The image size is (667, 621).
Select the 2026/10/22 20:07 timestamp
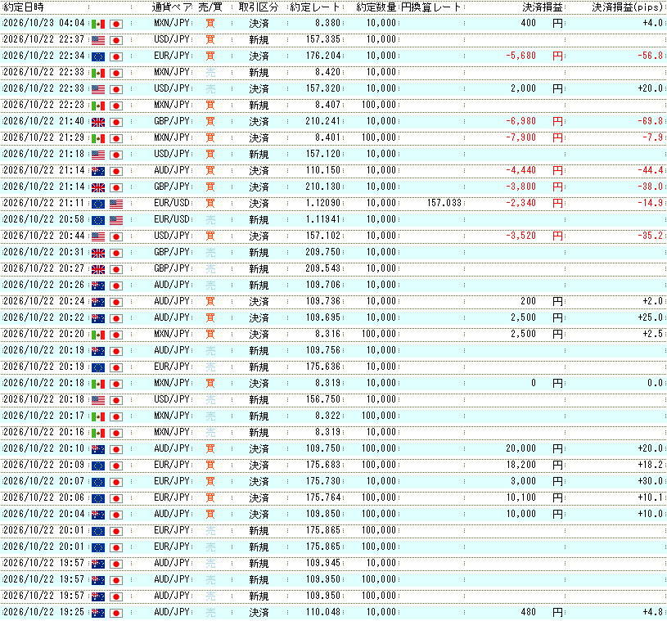(x=44, y=481)
